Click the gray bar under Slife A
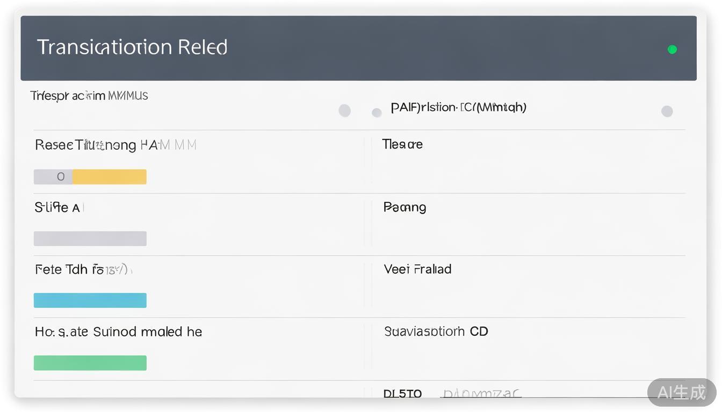Viewport: 722px width, 412px height. (90, 238)
